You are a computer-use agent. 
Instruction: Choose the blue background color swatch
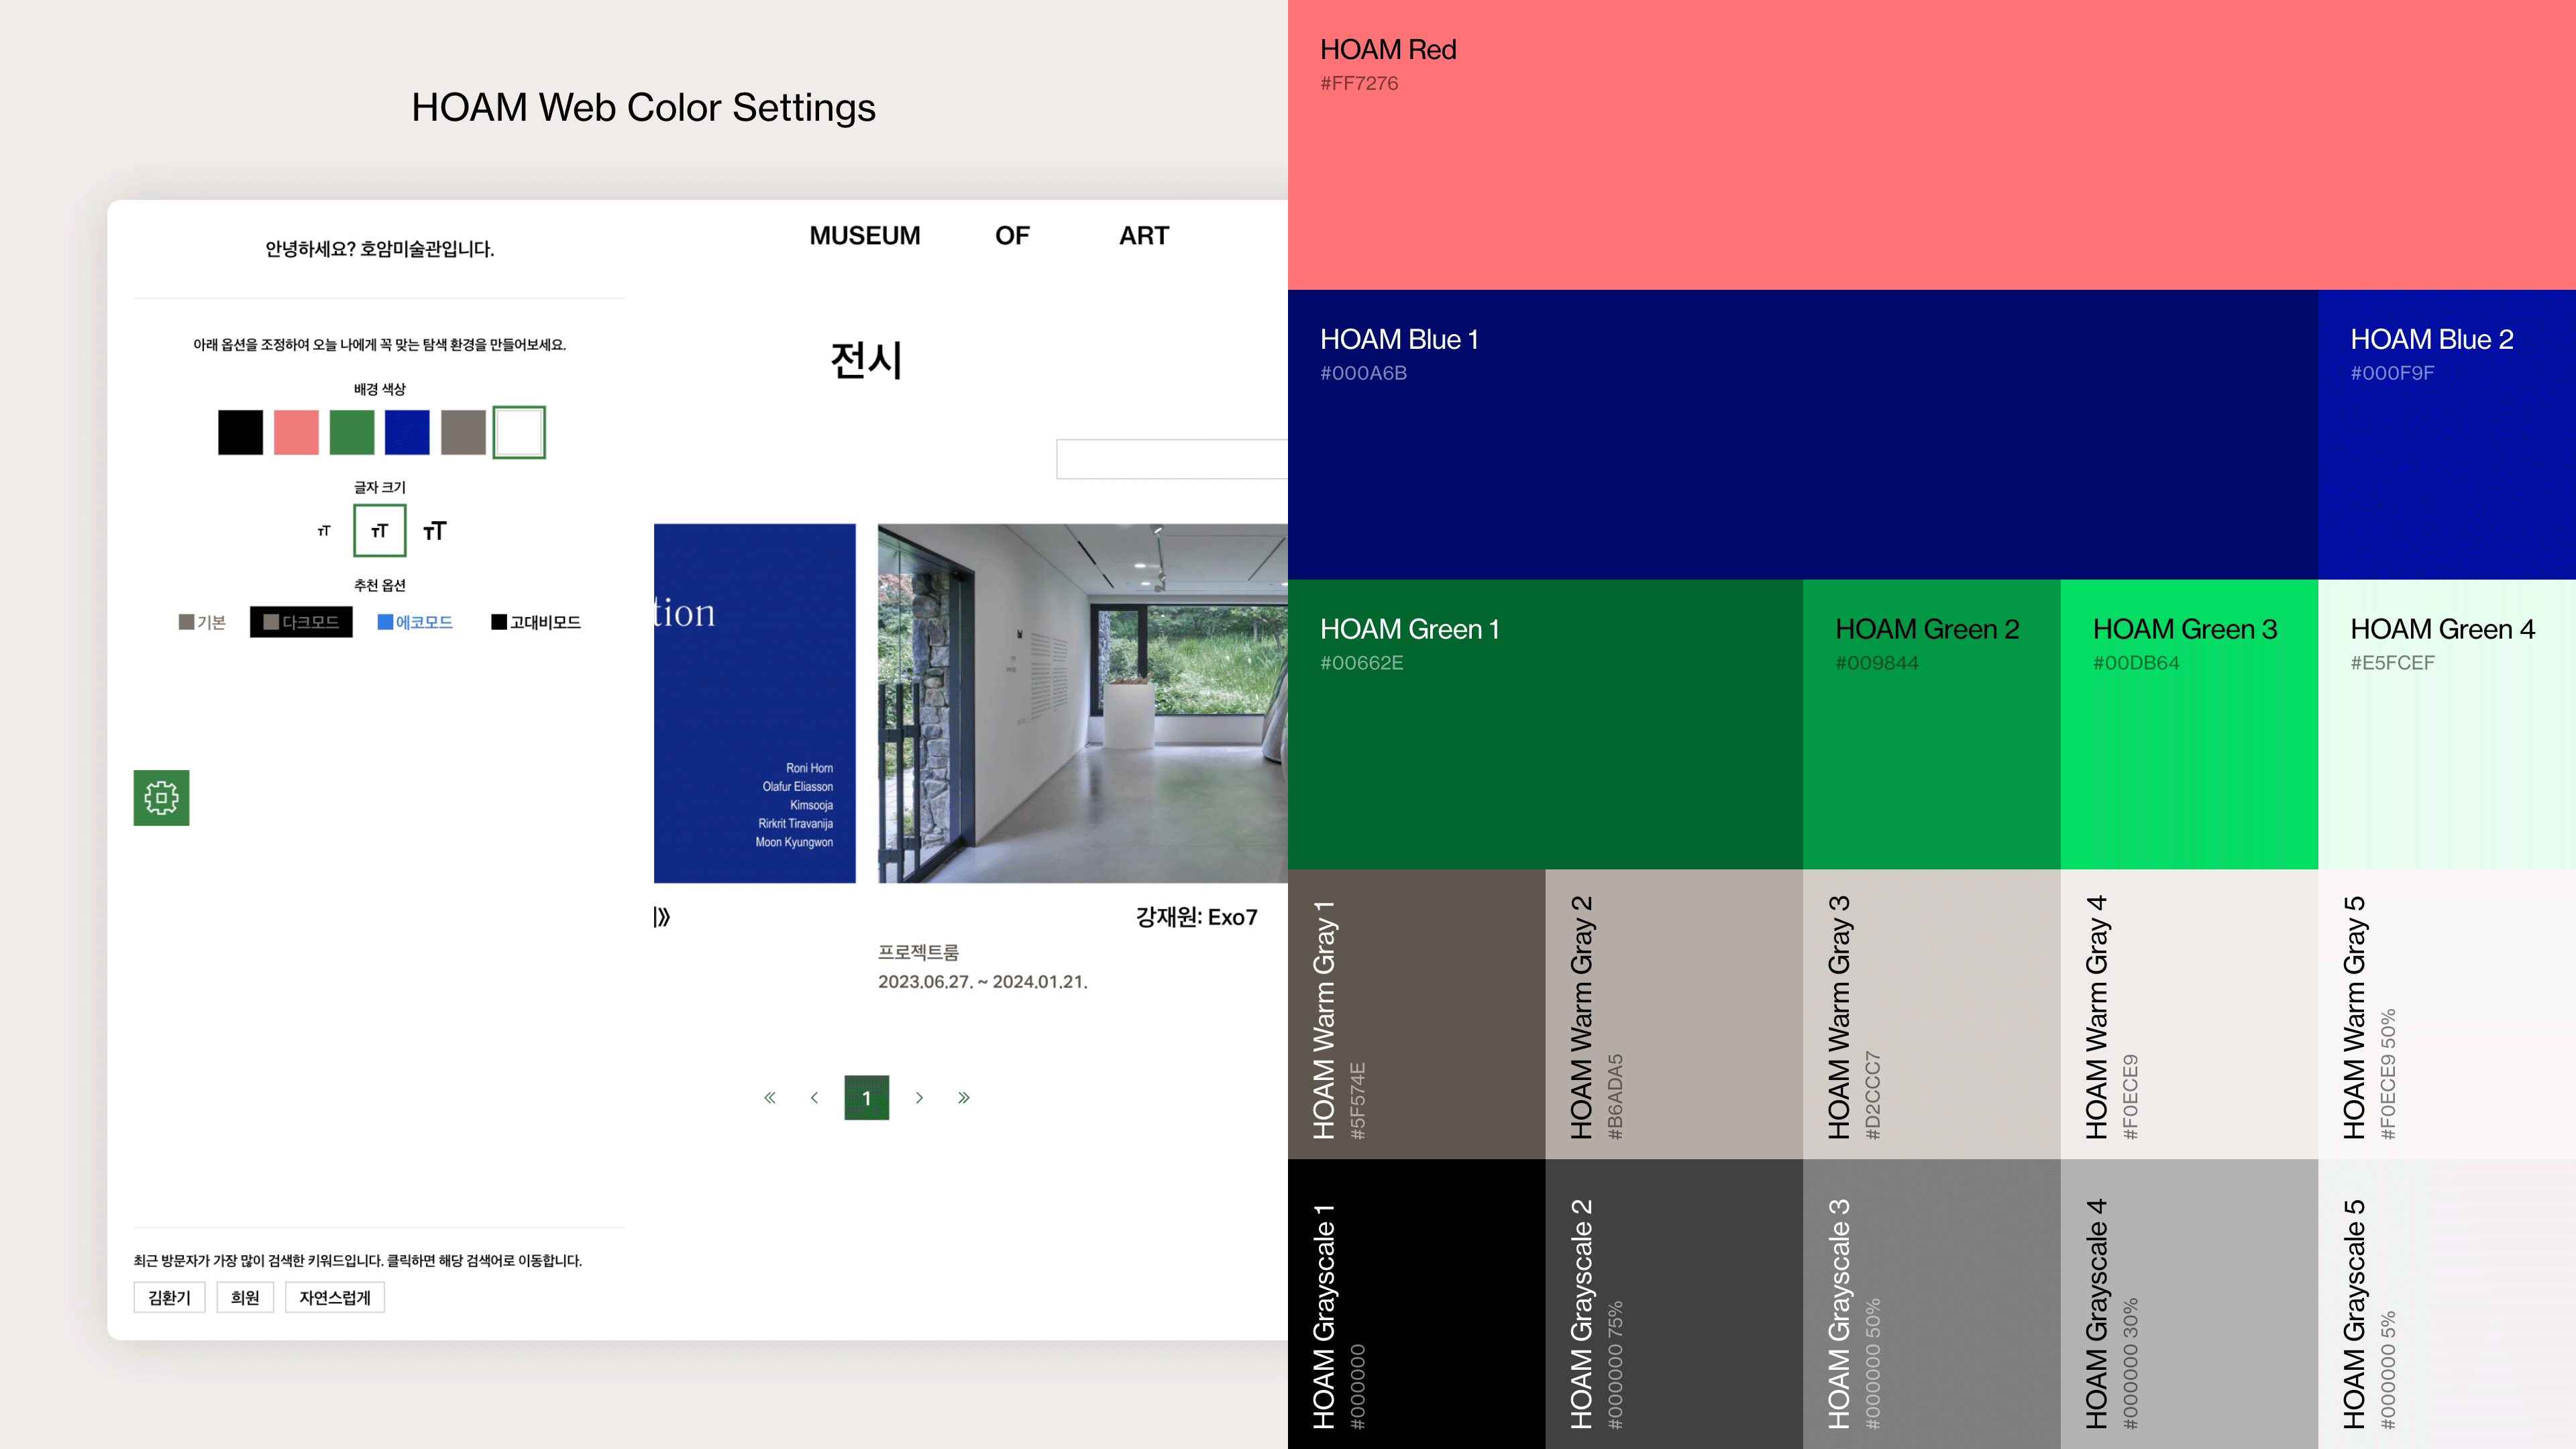(407, 432)
